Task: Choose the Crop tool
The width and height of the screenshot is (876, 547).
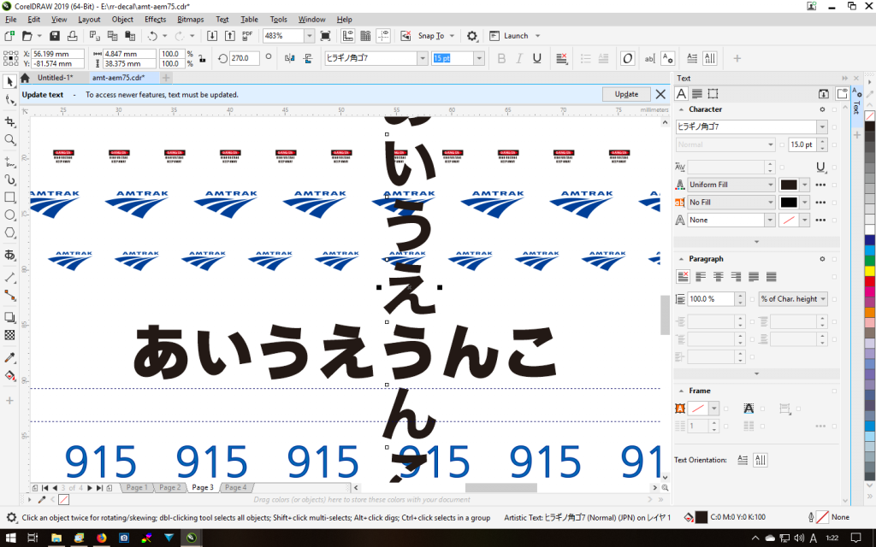Action: tap(9, 121)
